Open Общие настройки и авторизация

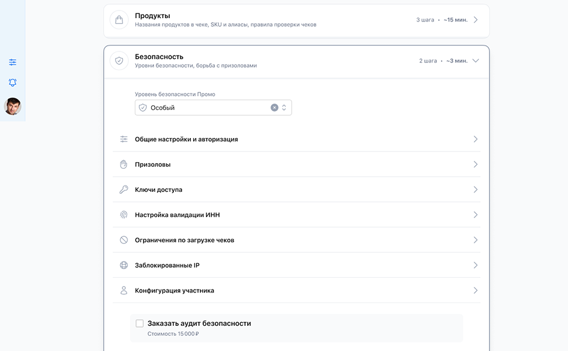[297, 139]
